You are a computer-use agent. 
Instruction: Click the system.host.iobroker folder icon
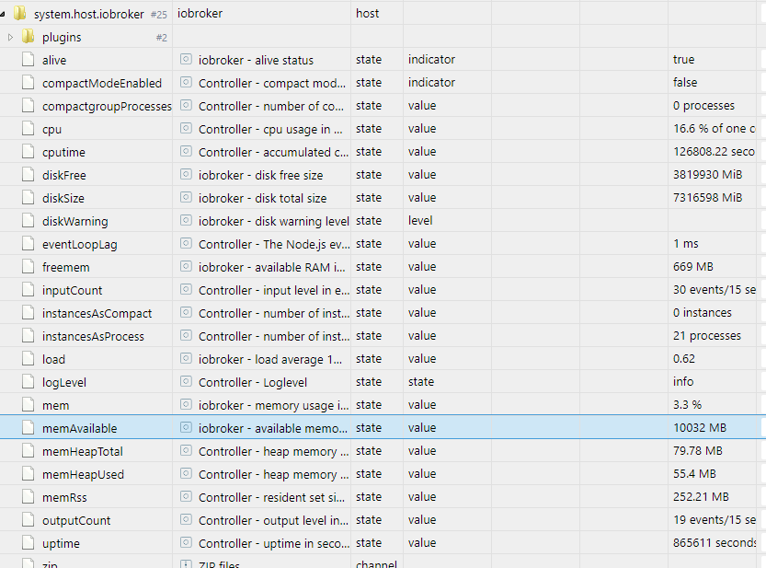coord(20,13)
